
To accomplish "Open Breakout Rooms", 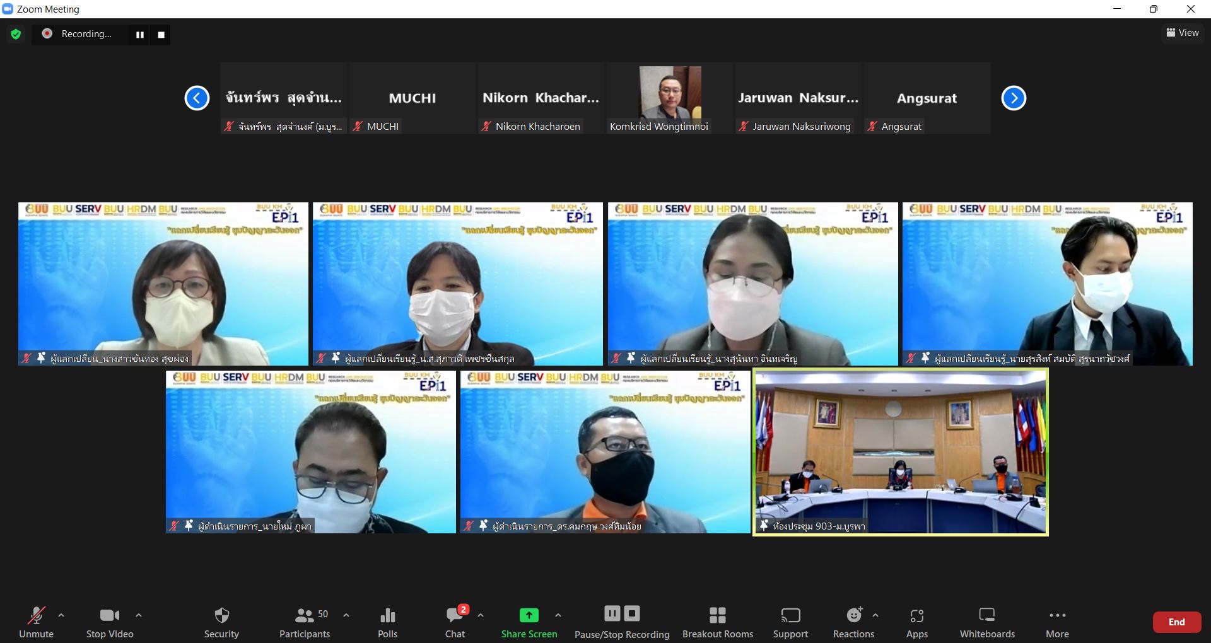I will click(717, 622).
